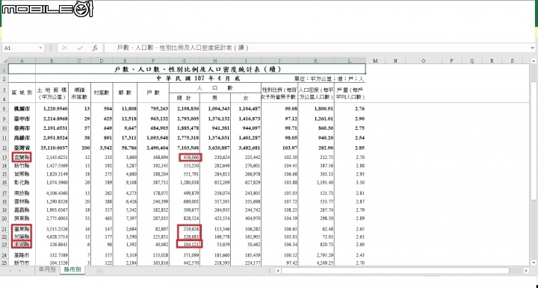
Task: Select column O header
Action: [424, 61]
